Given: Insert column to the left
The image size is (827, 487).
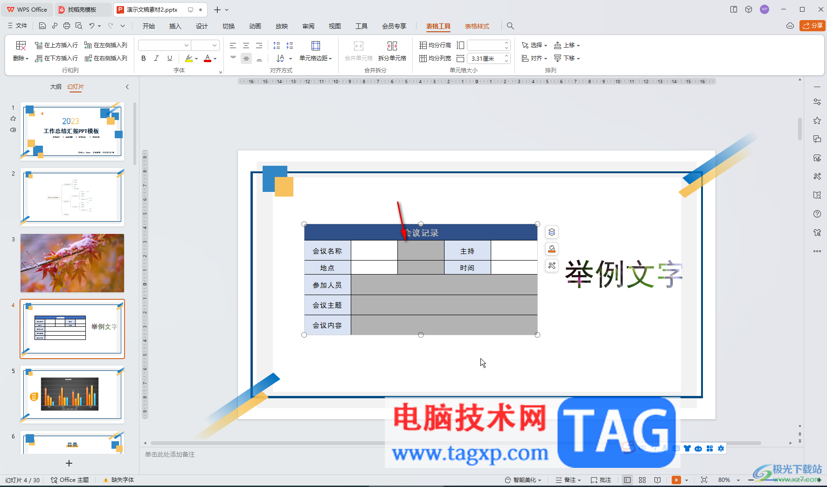Looking at the screenshot, I should (x=106, y=45).
